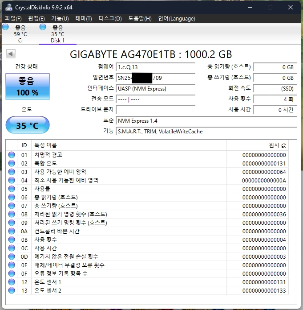Viewport: 303px width, 310px height.
Task: Click the 원시 값 column header
Action: click(257, 145)
